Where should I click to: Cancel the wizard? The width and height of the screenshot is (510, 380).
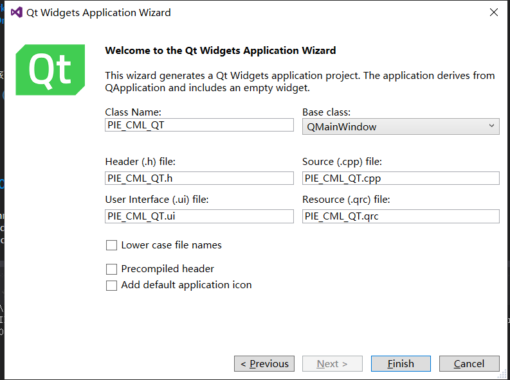pyautogui.click(x=469, y=363)
